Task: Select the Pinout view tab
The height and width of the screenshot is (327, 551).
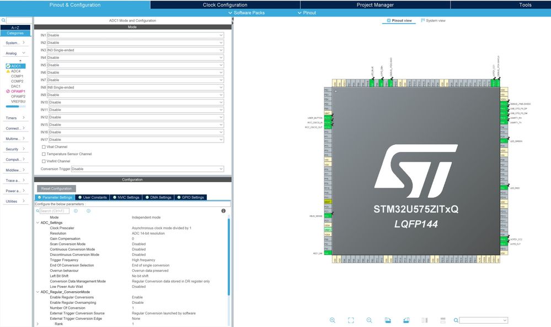Action: 399,21
